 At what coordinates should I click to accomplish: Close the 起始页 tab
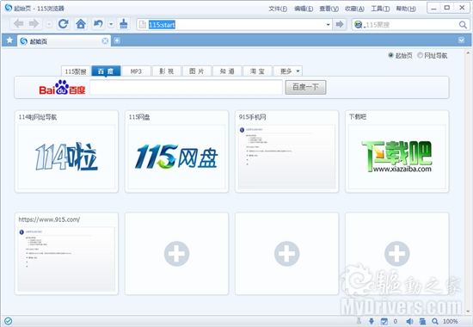[105, 41]
